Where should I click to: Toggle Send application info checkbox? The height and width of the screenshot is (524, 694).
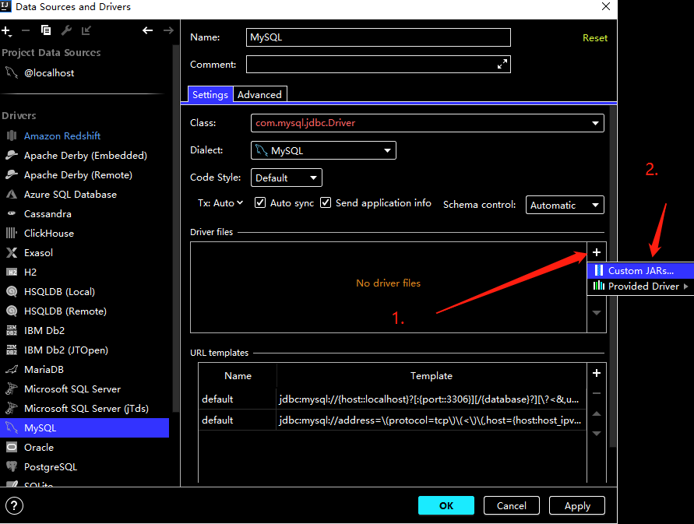click(326, 202)
